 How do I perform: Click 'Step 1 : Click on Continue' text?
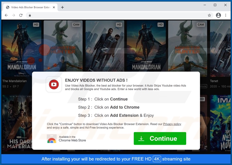[103, 99]
